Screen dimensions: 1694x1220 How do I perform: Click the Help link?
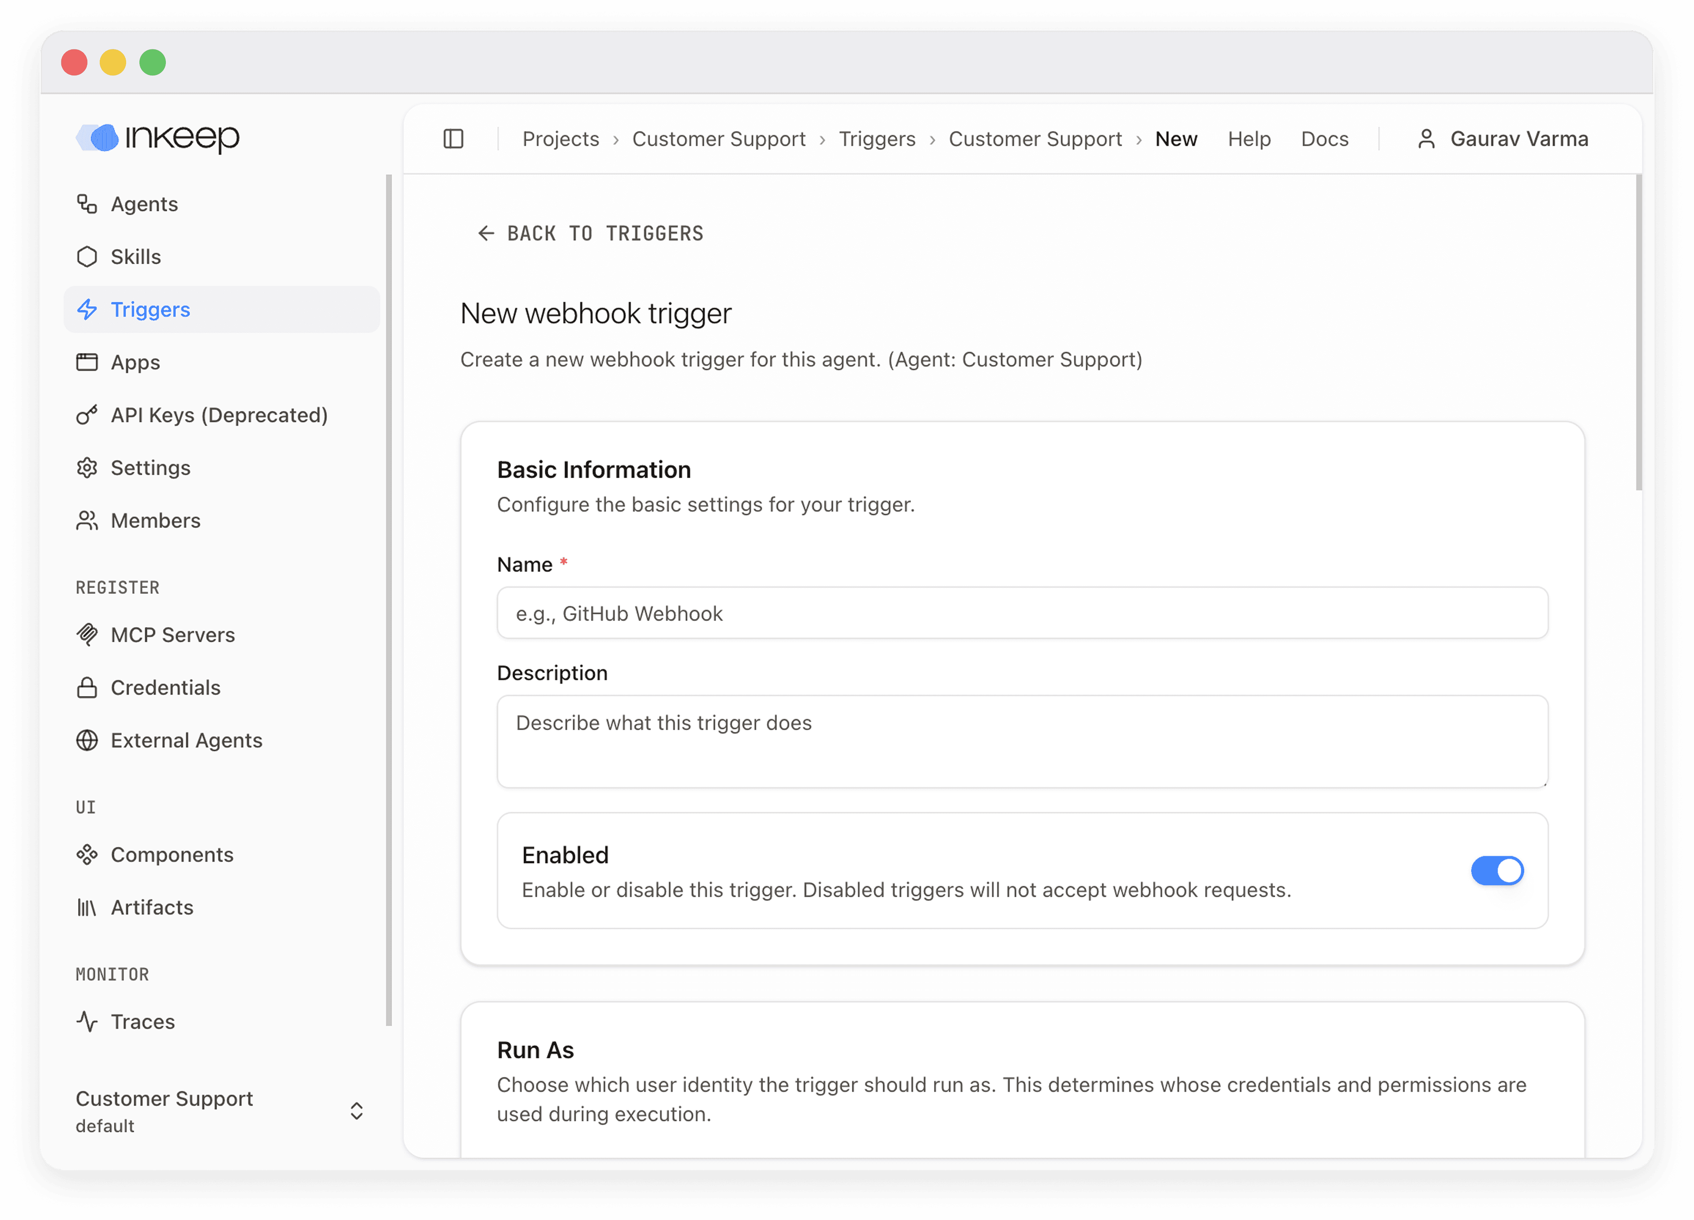[1249, 138]
